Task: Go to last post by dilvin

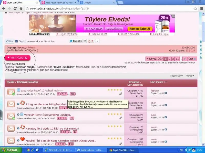Action: click(x=166, y=105)
